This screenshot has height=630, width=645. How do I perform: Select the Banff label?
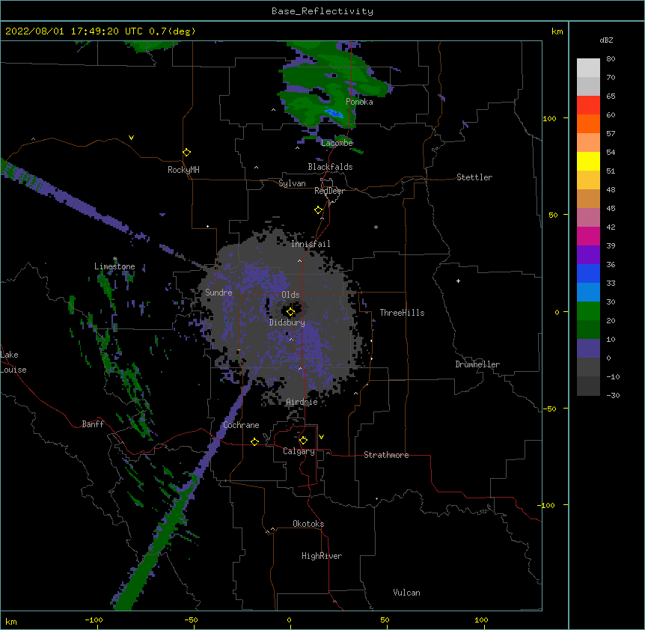(x=93, y=424)
